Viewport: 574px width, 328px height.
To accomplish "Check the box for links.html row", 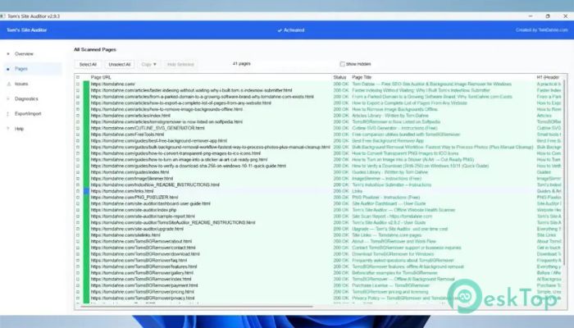I will tap(78, 191).
